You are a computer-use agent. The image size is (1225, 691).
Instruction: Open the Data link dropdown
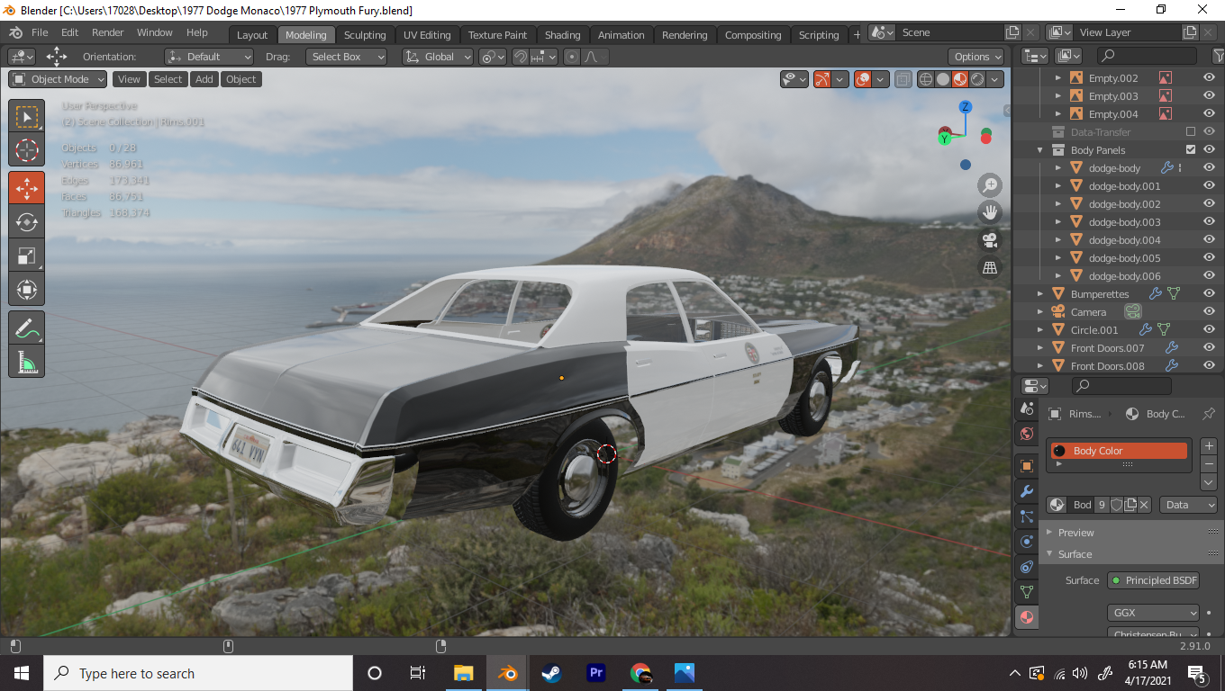point(1188,505)
